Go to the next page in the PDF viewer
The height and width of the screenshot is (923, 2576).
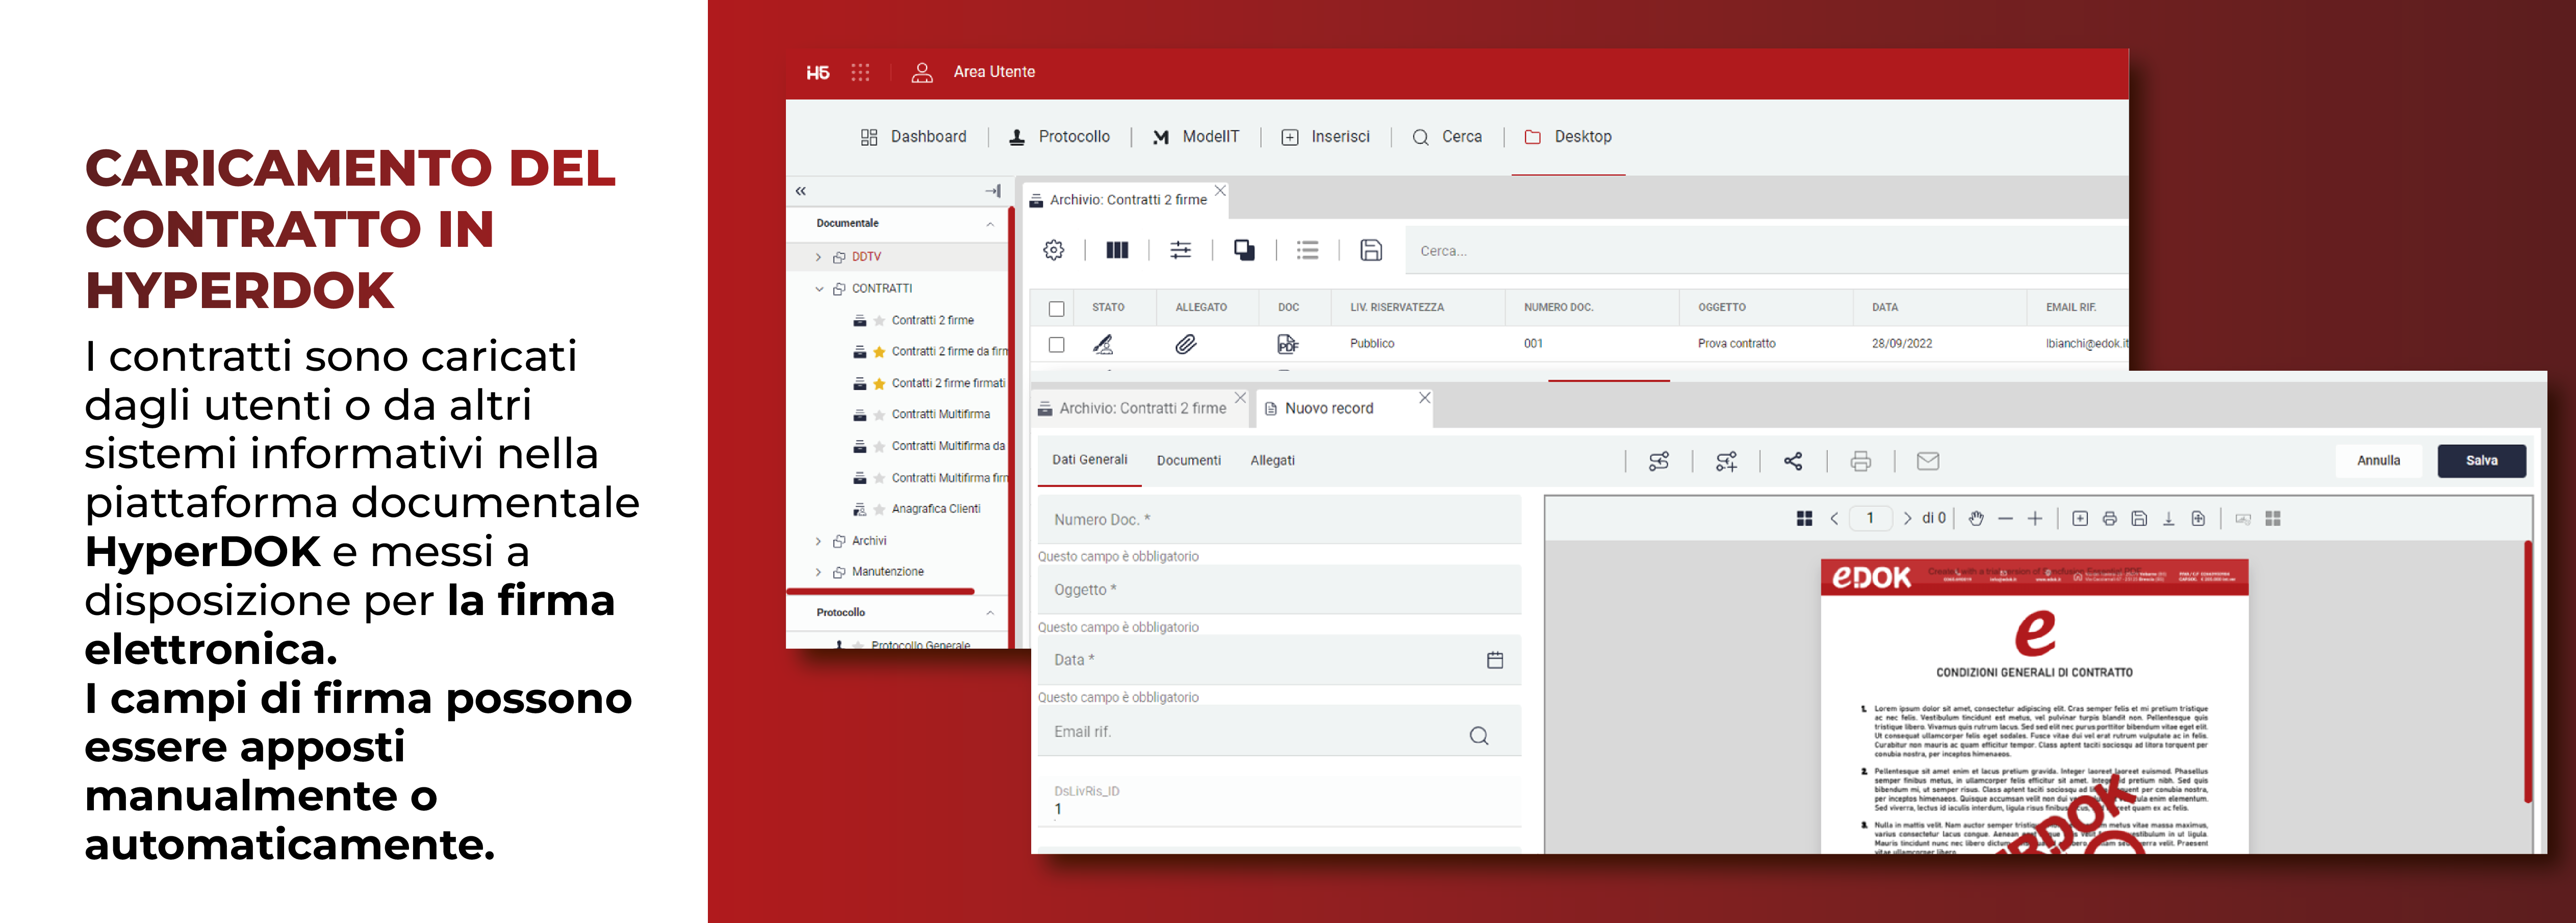click(1907, 518)
